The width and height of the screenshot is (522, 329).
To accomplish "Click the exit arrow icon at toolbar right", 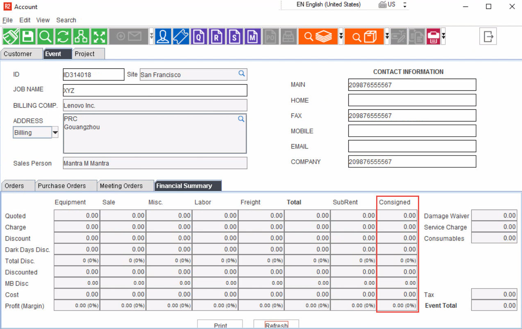I will point(488,36).
